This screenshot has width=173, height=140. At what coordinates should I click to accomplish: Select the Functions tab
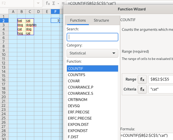point(78,20)
